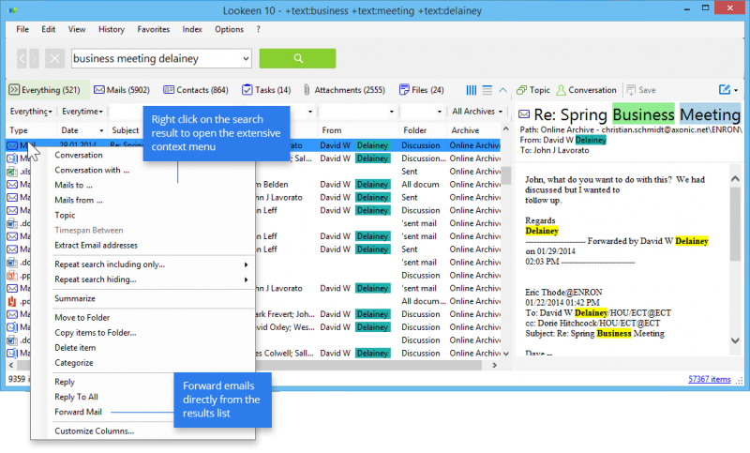Click the .pp PowerPoint file icon in results
This screenshot has width=750, height=453.
12,276
